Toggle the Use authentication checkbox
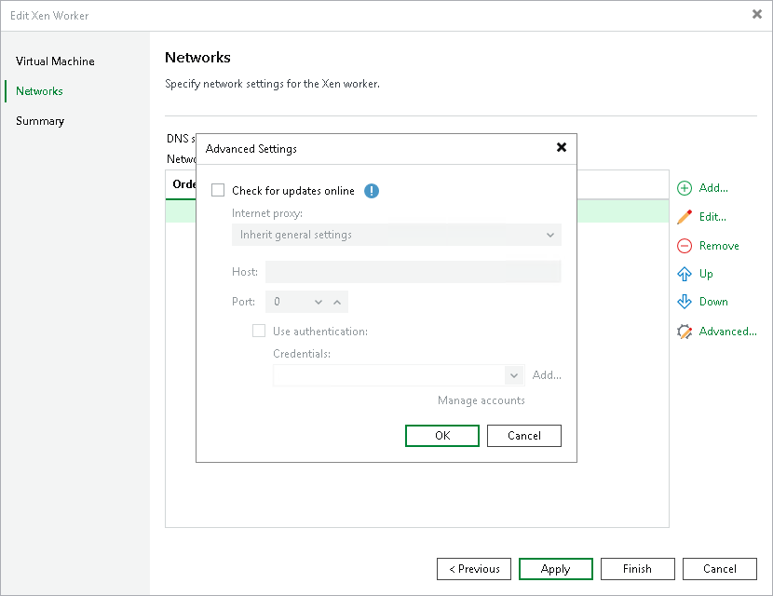The height and width of the screenshot is (596, 773). (259, 331)
